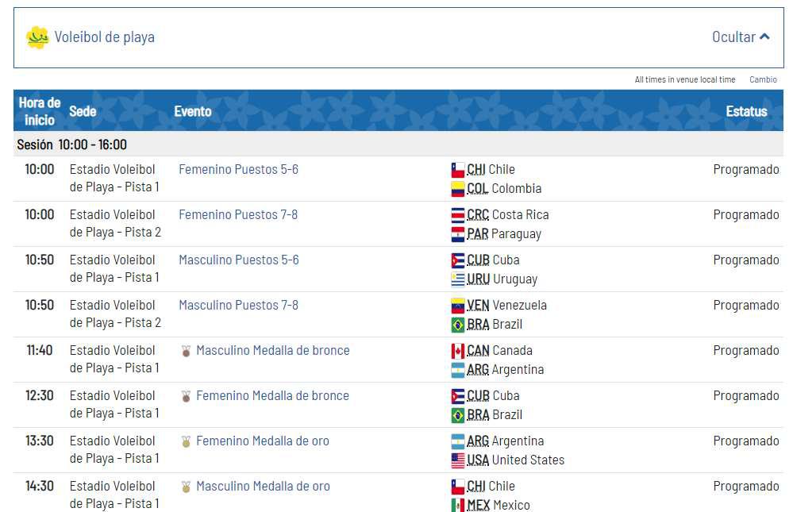Click the Venezuela flag icon
This screenshot has width=793, height=512.
tap(457, 306)
